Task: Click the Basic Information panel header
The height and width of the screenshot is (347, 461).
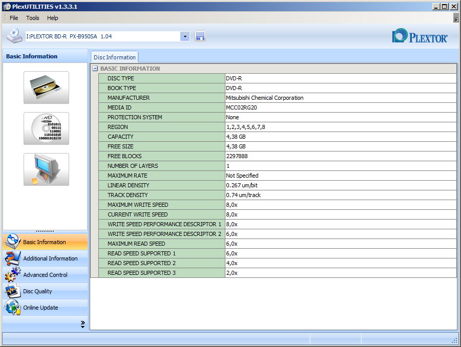Action: tap(45, 56)
